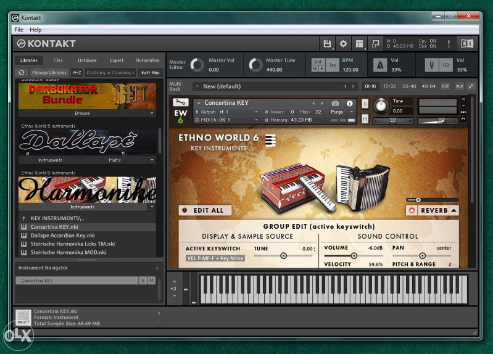
Task: Open the save/load floppy disk menu
Action: 327,44
